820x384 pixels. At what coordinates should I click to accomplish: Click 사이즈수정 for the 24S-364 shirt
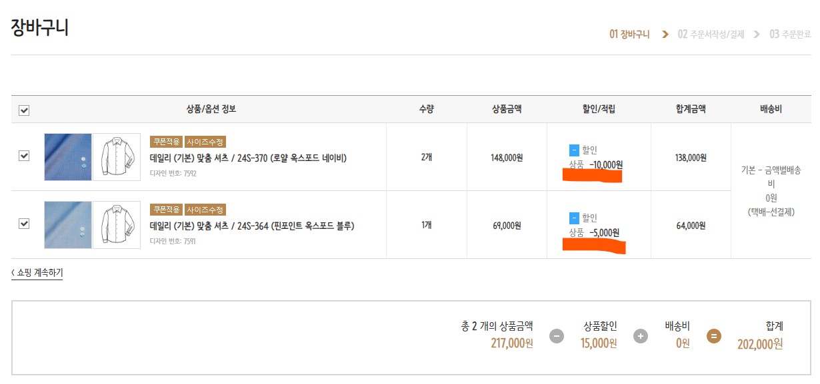[x=205, y=210]
